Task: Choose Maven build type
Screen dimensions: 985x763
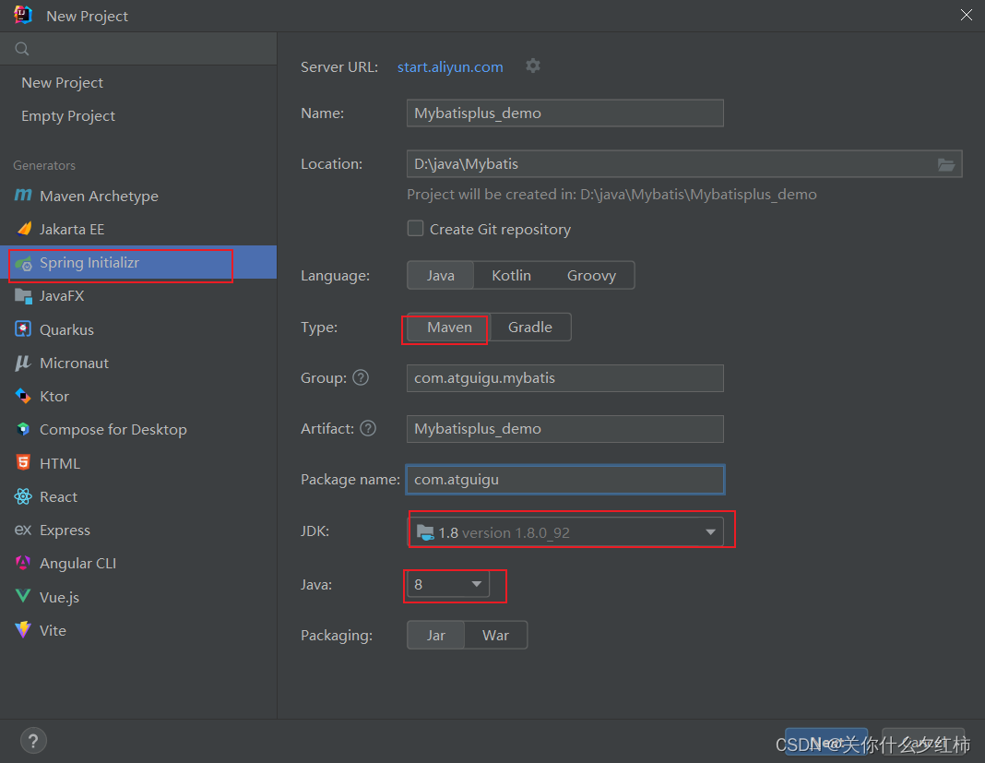Action: pyautogui.click(x=449, y=328)
